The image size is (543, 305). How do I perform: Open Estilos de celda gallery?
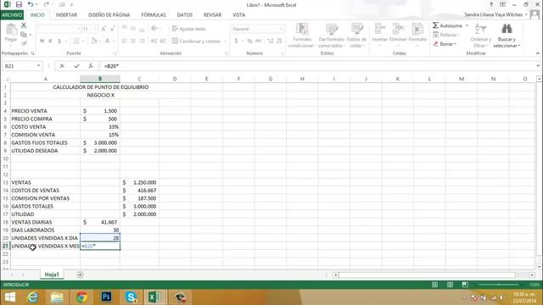(356, 35)
